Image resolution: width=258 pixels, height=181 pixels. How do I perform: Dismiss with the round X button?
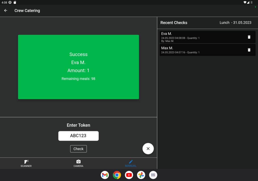pyautogui.click(x=148, y=149)
